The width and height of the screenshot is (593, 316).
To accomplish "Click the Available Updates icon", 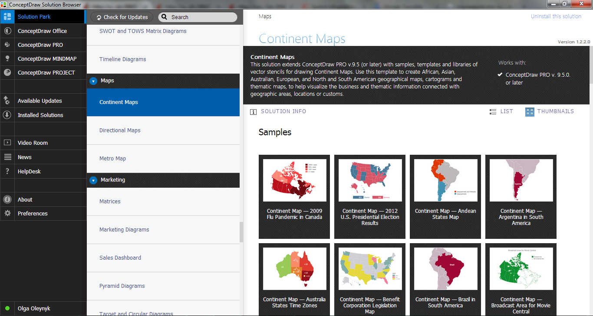I will [x=7, y=101].
